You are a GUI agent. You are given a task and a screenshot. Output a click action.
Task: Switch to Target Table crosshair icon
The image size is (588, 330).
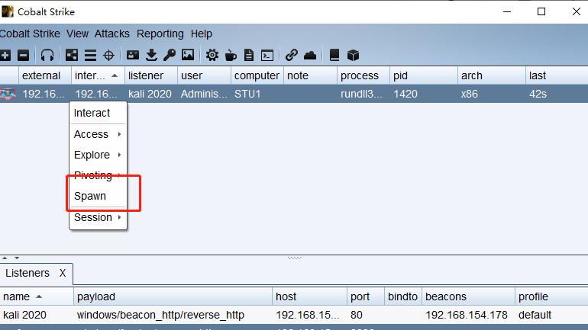(x=108, y=56)
